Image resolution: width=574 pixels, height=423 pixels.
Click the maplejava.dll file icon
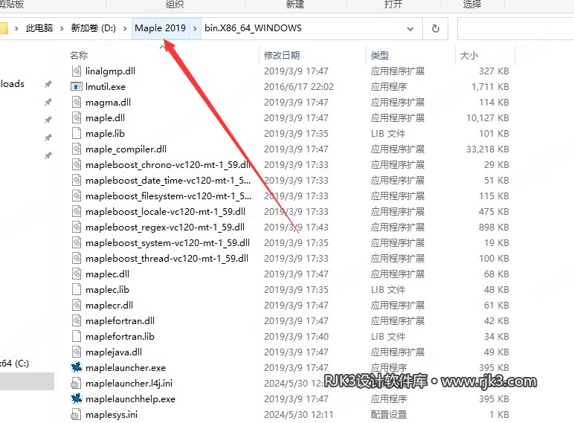pos(76,352)
